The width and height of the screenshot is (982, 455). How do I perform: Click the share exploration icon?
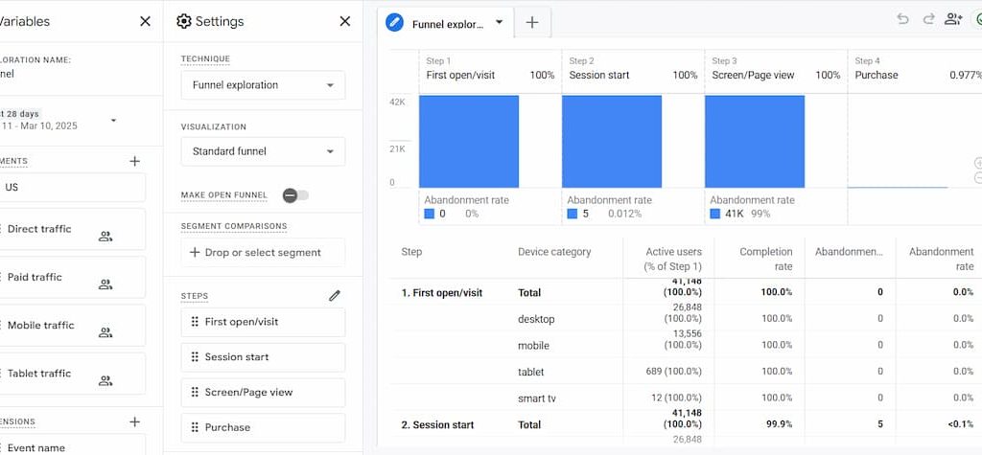click(x=952, y=19)
